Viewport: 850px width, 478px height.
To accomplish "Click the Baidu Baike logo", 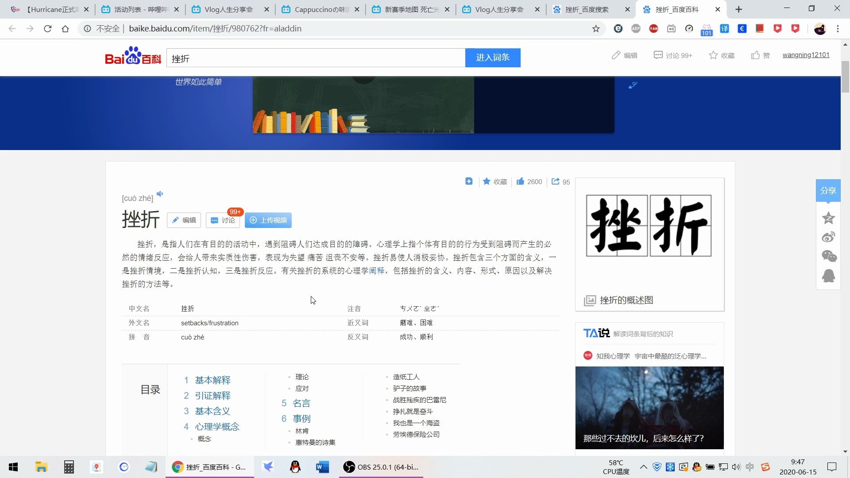I will pos(133,56).
